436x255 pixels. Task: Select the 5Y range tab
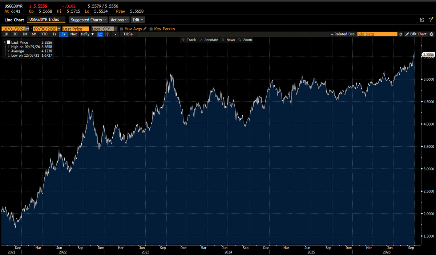tap(64, 34)
